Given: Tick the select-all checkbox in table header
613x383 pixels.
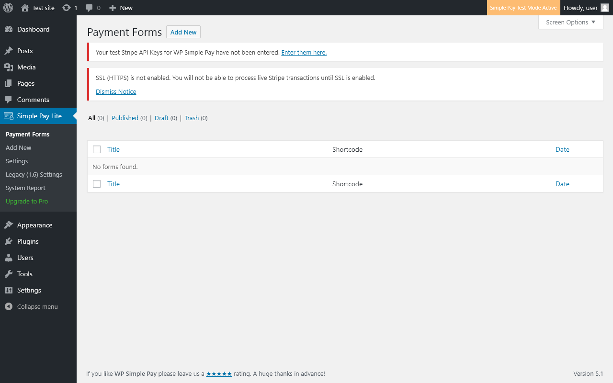Looking at the screenshot, I should [97, 149].
